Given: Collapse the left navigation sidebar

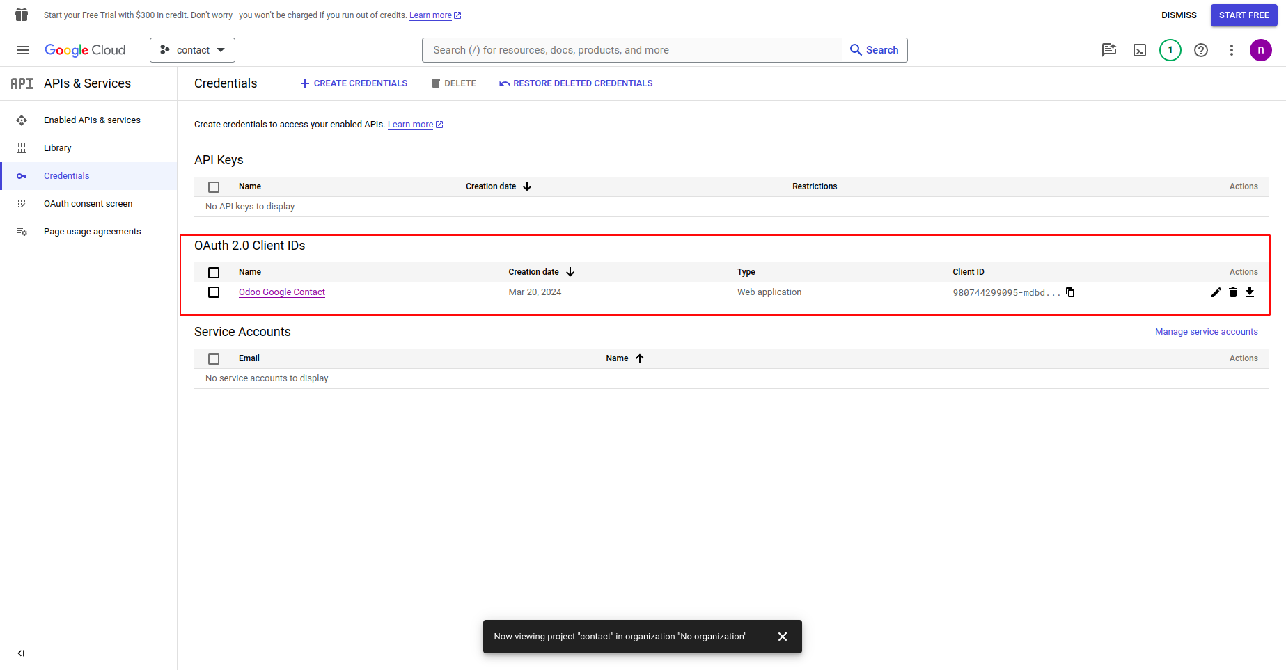Looking at the screenshot, I should (x=22, y=653).
